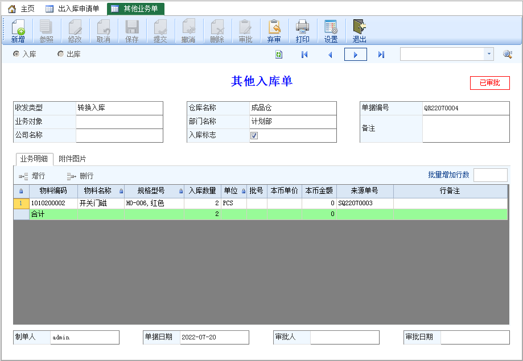Viewport: 523px width, 361px height.
Task: Click the 退出 (Exit) toolbar icon
Action: click(359, 31)
